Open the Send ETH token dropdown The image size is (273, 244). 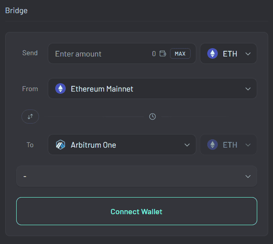click(x=228, y=53)
